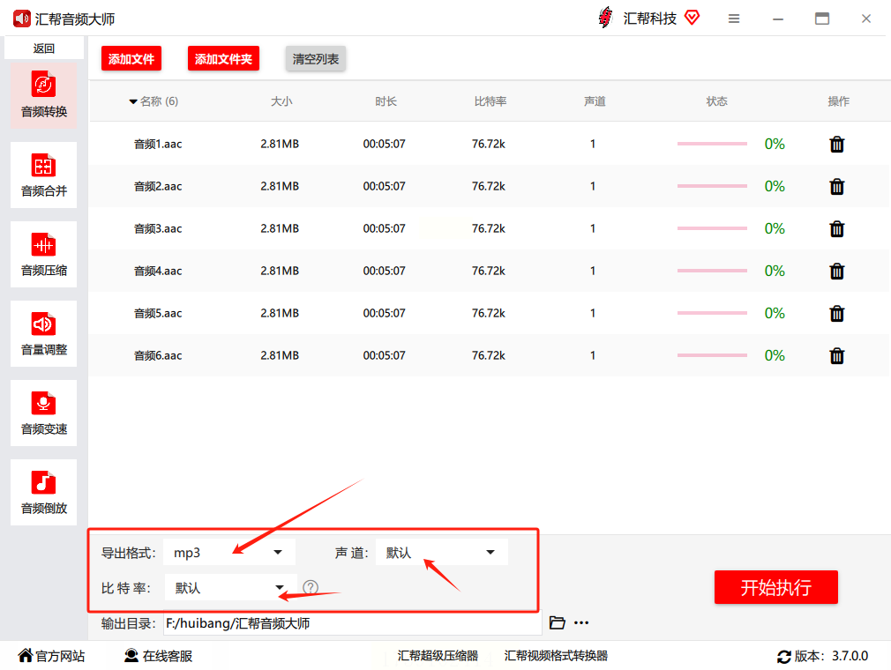Open 汇帮视频格式转换器 link

(x=556, y=656)
